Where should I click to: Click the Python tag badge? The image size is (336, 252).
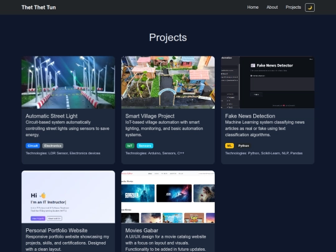point(243,146)
